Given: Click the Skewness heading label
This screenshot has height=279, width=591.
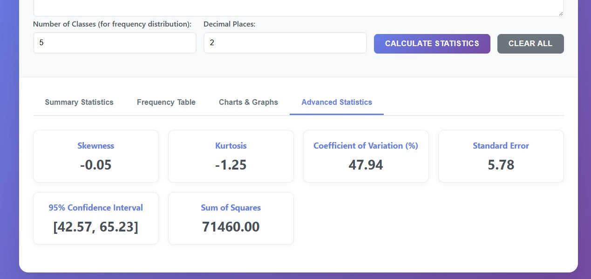Looking at the screenshot, I should pyautogui.click(x=95, y=146).
